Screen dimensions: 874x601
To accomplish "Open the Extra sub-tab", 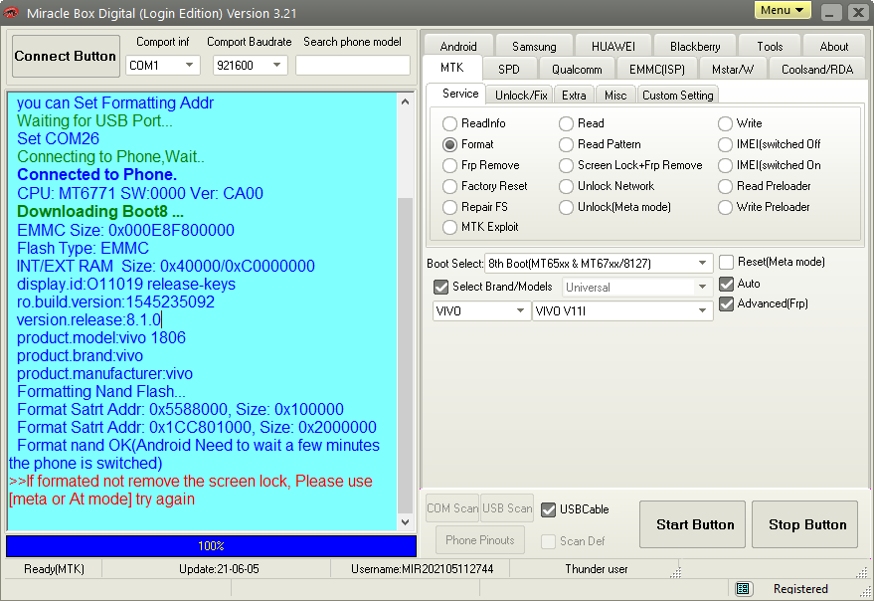I will 574,95.
